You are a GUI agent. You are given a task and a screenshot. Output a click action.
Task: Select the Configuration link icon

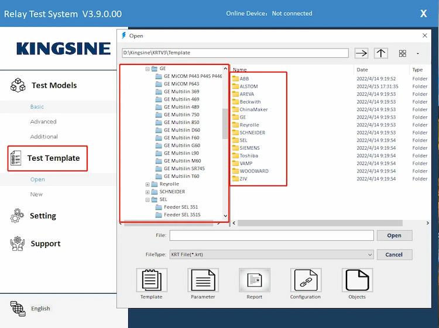point(306,280)
